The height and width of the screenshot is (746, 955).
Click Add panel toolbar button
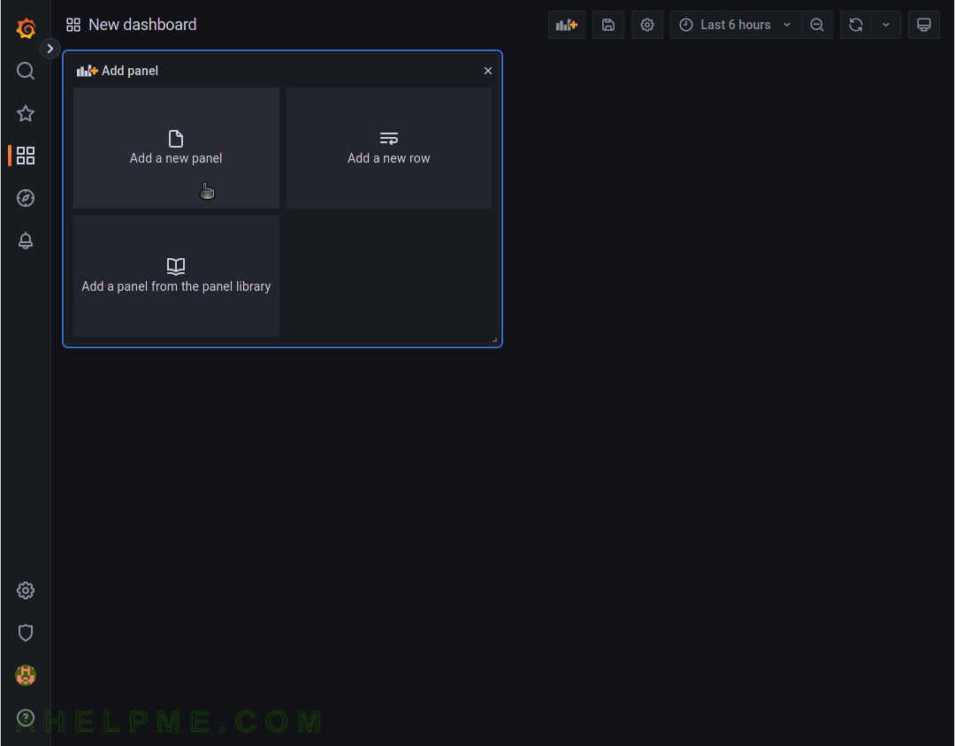(x=567, y=25)
